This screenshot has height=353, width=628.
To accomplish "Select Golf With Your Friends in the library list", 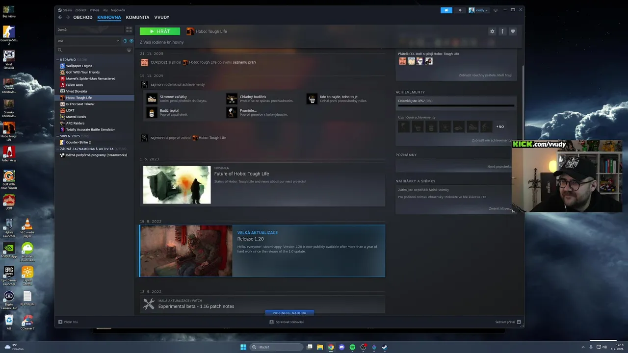I will pyautogui.click(x=82, y=72).
